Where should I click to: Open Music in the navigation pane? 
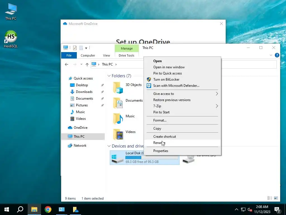(x=80, y=112)
